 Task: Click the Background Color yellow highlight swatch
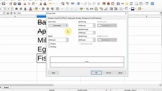(x=36, y=9)
